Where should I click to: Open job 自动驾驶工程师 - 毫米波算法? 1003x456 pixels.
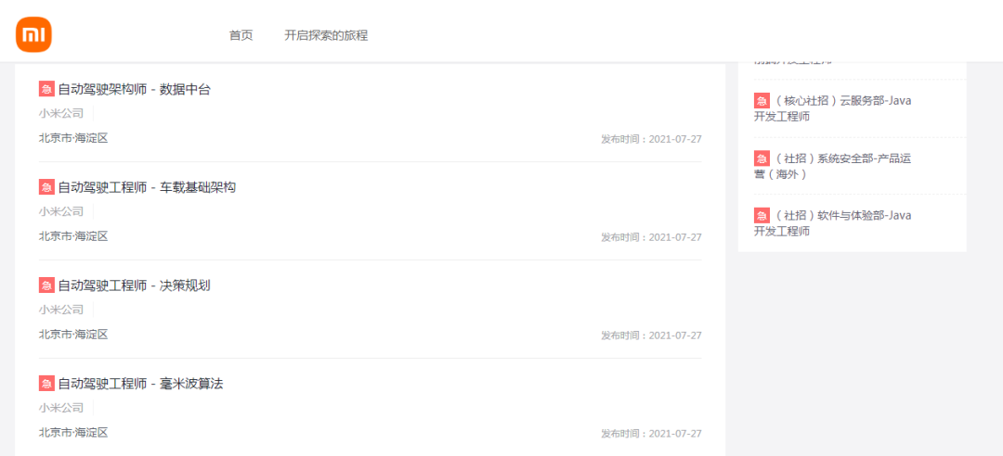pos(141,384)
